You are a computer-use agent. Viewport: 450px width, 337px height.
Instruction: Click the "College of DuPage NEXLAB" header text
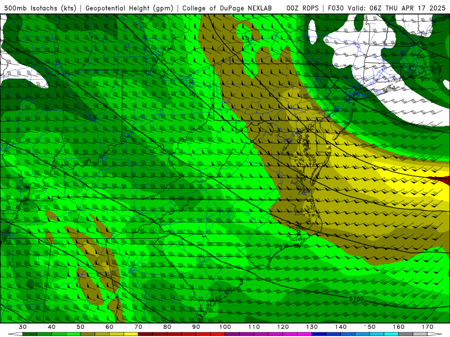tap(227, 8)
